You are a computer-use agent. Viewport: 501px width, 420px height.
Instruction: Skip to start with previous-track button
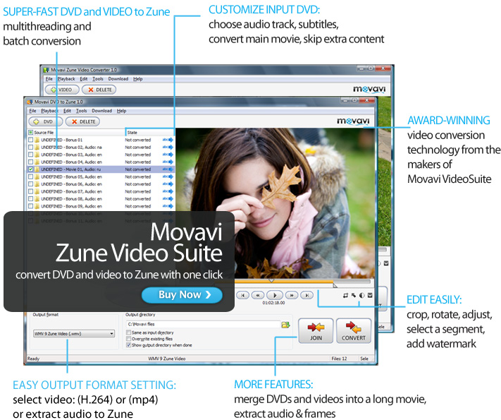coord(242,295)
